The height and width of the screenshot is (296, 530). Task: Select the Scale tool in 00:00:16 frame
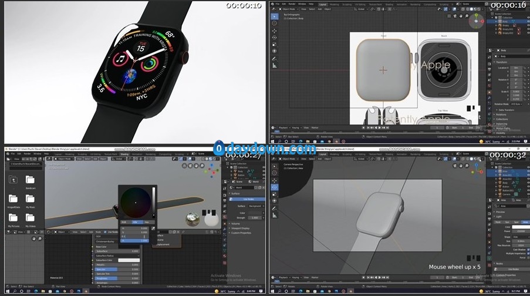coord(274,44)
